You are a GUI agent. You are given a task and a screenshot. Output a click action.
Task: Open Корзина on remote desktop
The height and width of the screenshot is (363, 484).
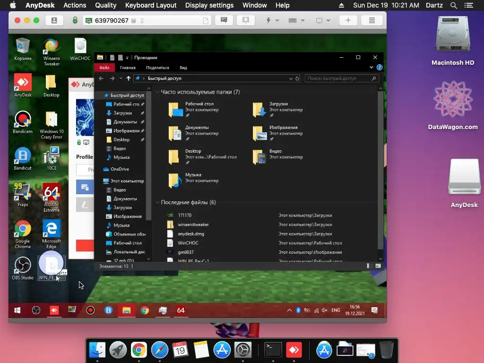coord(23,49)
